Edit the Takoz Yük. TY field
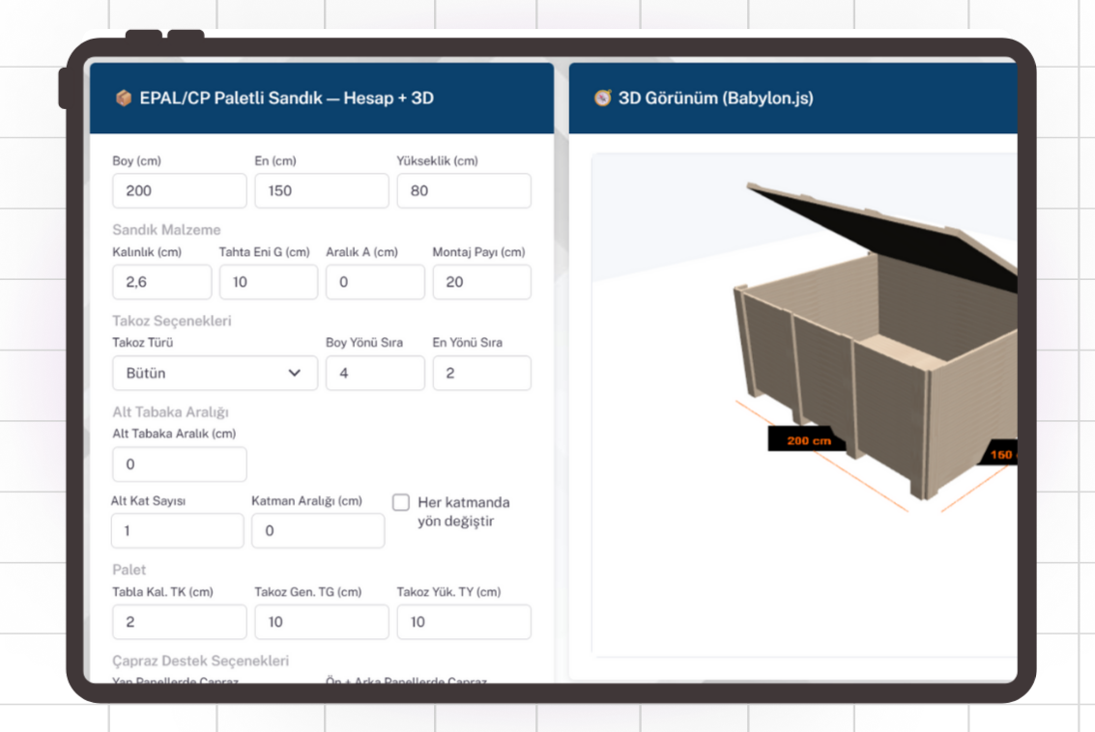 tap(463, 622)
